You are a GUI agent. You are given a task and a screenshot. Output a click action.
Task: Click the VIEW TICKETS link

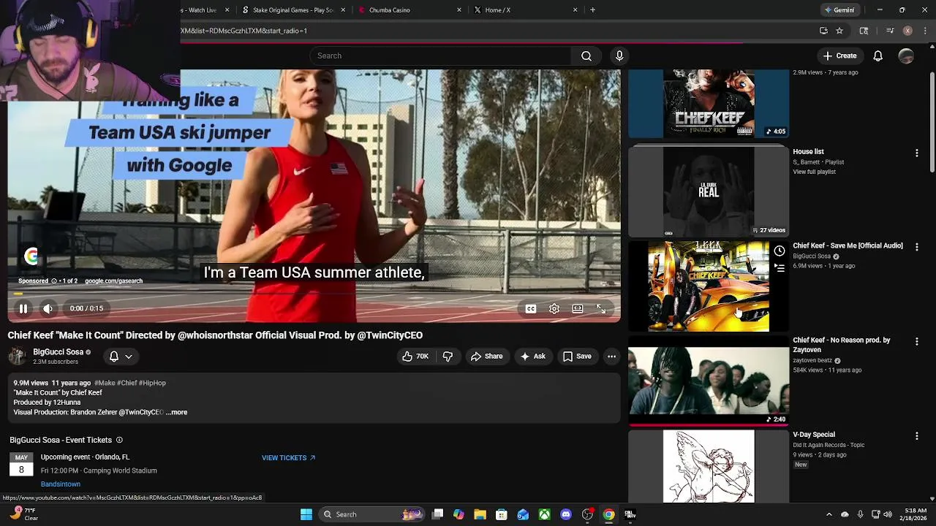[288, 458]
